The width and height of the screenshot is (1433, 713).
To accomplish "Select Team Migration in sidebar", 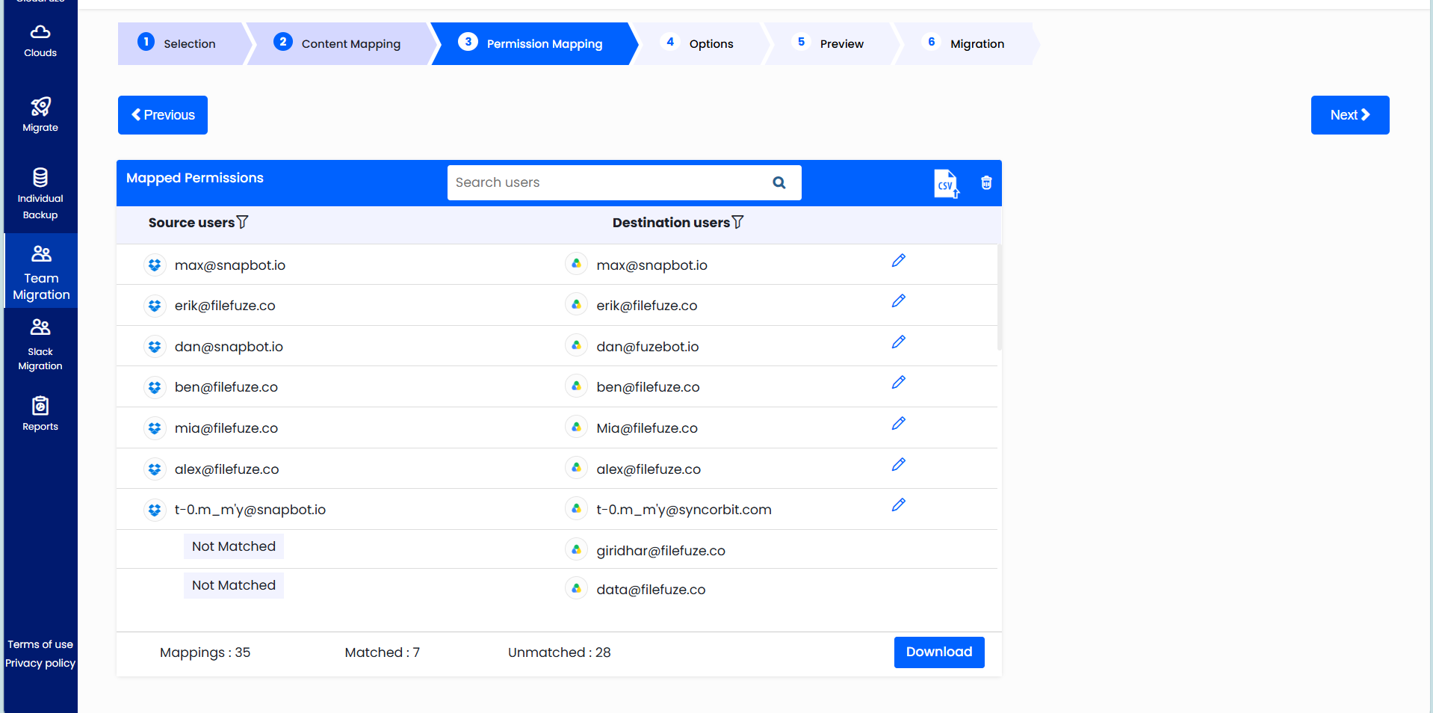I will click(x=41, y=271).
